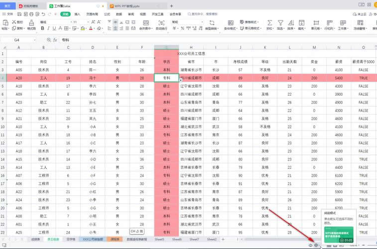This screenshot has width=377, height=249.
Task: Toggle reading mode icon in status bar
Action: (x=316, y=245)
